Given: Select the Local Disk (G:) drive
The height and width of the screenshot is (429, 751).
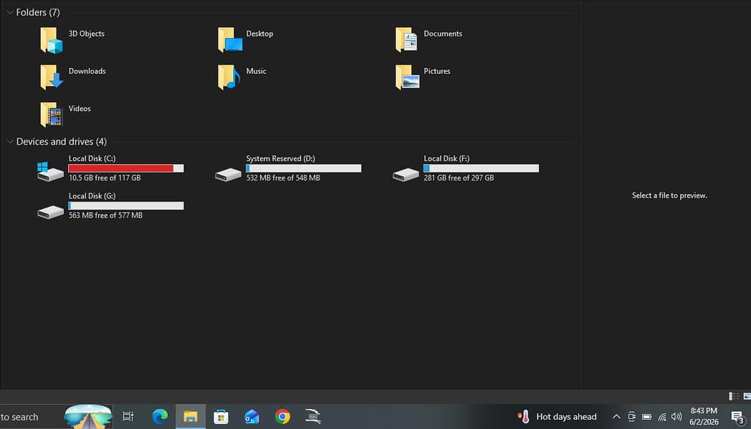Looking at the screenshot, I should (x=110, y=206).
